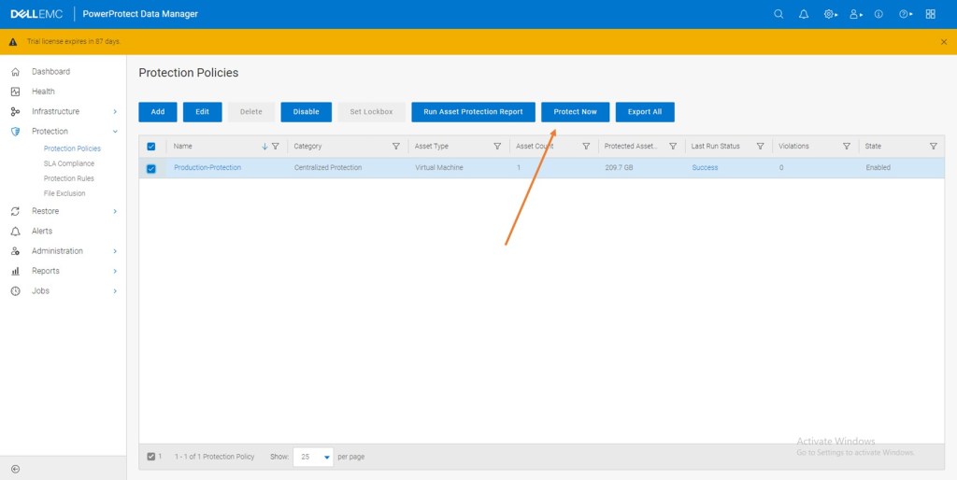Image resolution: width=957 pixels, height=480 pixels.
Task: Collapse the sidebar with the arrow icon
Action: [x=15, y=469]
